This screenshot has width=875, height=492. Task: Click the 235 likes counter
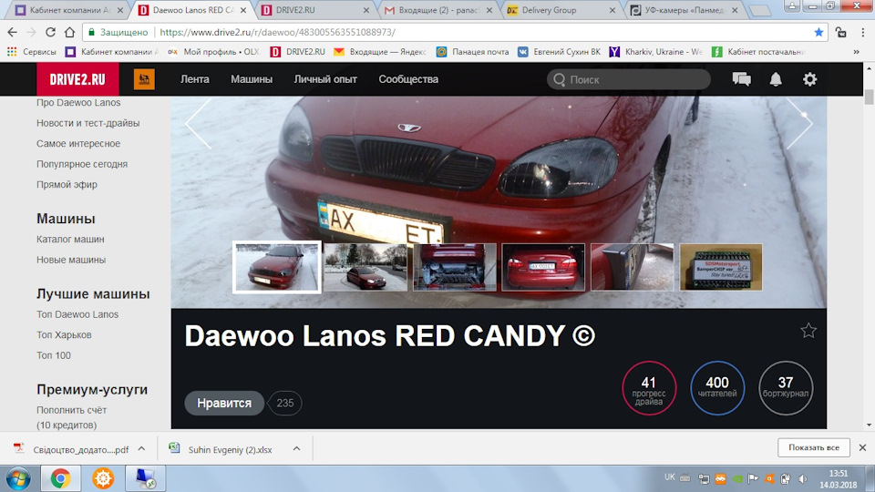tap(285, 403)
